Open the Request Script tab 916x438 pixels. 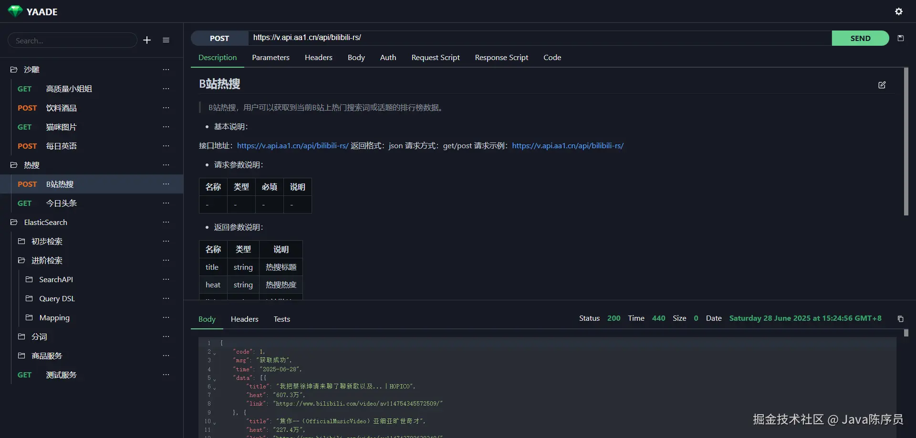[x=436, y=57]
